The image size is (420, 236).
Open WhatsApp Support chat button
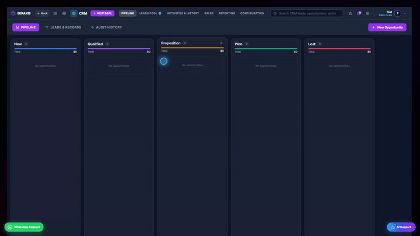coord(24,227)
